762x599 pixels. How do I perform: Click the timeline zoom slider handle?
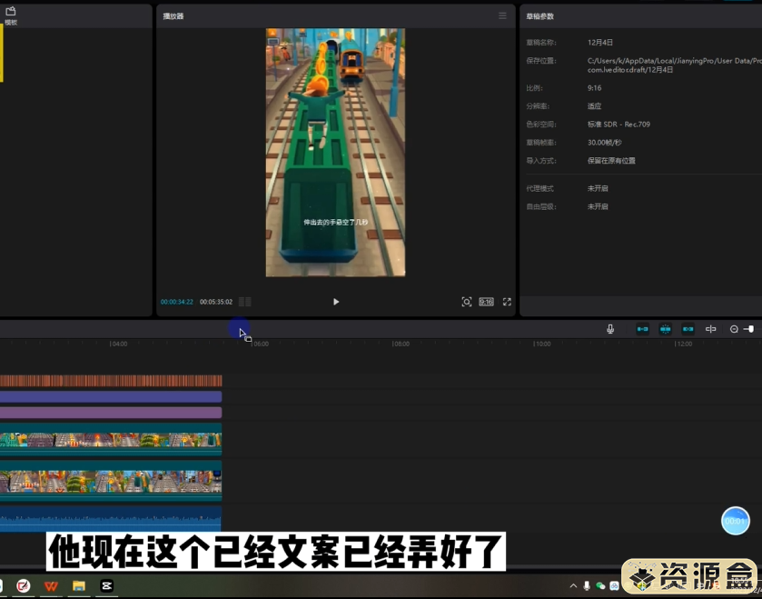[x=751, y=329]
